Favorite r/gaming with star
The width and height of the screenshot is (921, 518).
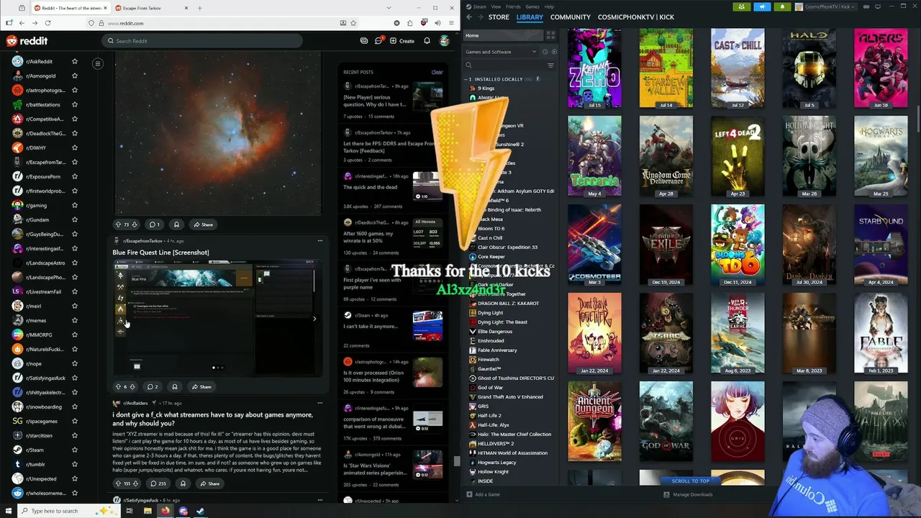74,206
